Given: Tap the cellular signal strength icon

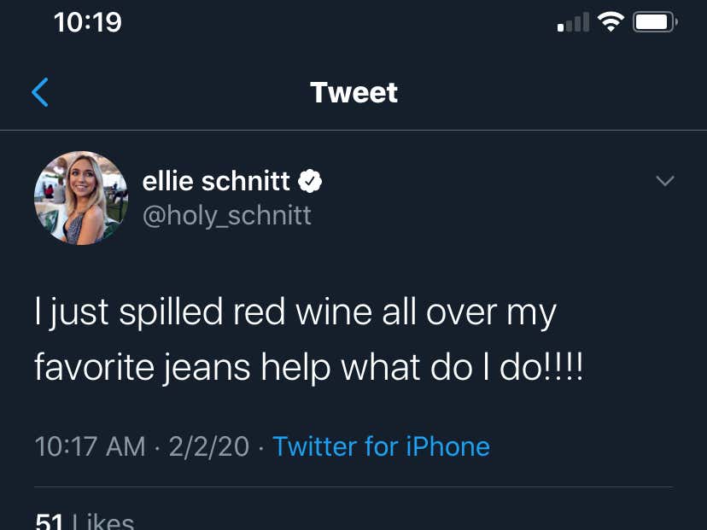Looking at the screenshot, I should [570, 21].
